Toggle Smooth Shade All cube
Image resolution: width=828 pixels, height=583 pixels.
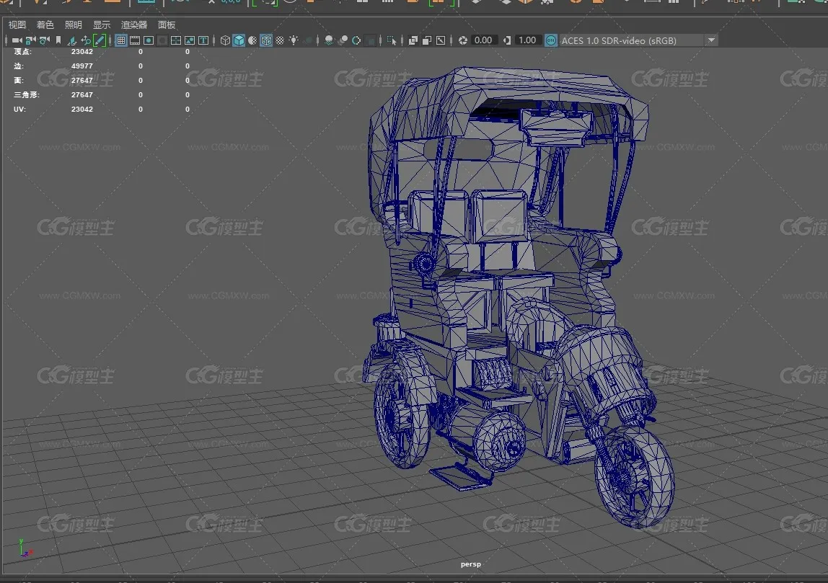[x=239, y=40]
